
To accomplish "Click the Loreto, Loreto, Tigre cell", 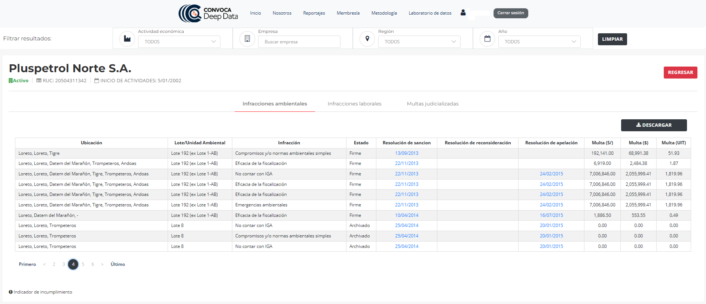I will (x=91, y=153).
